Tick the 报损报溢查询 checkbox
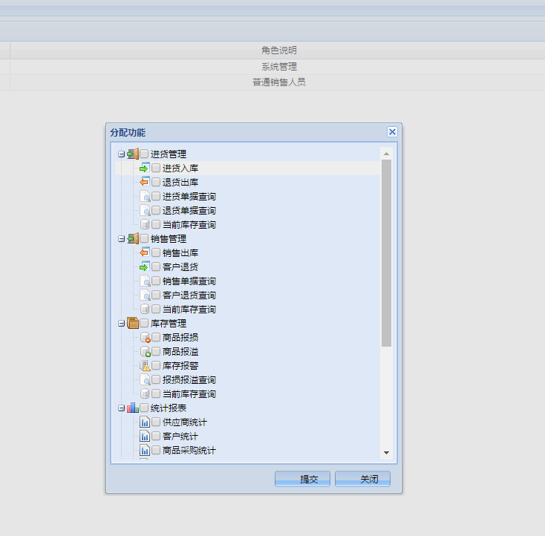This screenshot has height=536, width=545. tap(156, 379)
